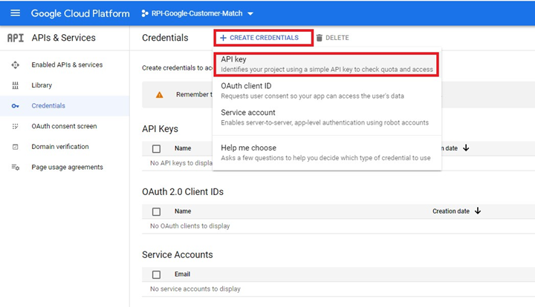
Task: Open Library in the sidebar
Action: tap(42, 85)
